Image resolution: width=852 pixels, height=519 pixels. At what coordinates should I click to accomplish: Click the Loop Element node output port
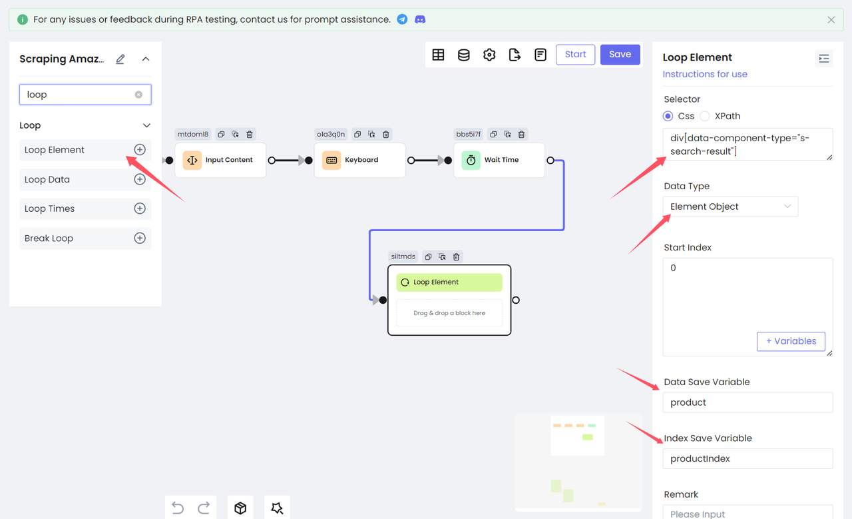(516, 300)
